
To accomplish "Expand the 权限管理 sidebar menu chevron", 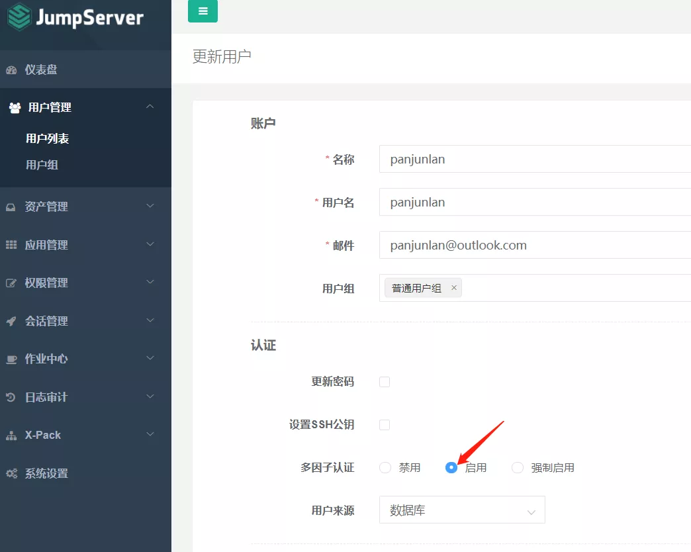I will (x=150, y=283).
